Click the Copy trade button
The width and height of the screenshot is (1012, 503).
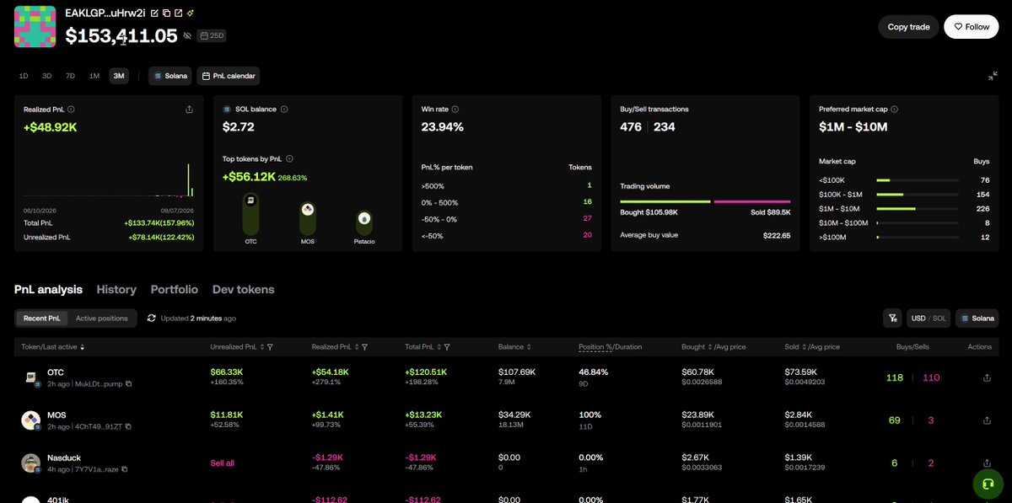(x=908, y=27)
